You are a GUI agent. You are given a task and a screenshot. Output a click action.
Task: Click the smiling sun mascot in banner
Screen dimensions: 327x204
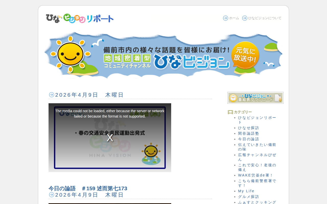tap(71, 54)
